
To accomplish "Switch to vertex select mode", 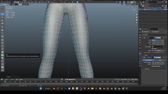I will tap(15, 2).
